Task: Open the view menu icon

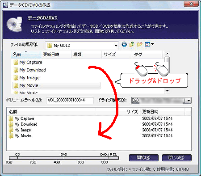Action: (x=147, y=44)
